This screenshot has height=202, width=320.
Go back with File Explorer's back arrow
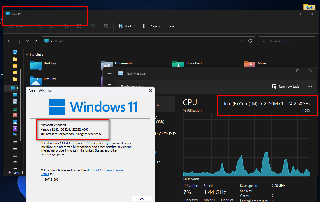click(9, 41)
